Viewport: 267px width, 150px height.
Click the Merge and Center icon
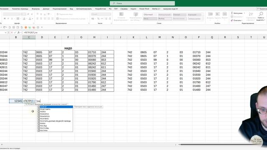[x=58, y=18]
